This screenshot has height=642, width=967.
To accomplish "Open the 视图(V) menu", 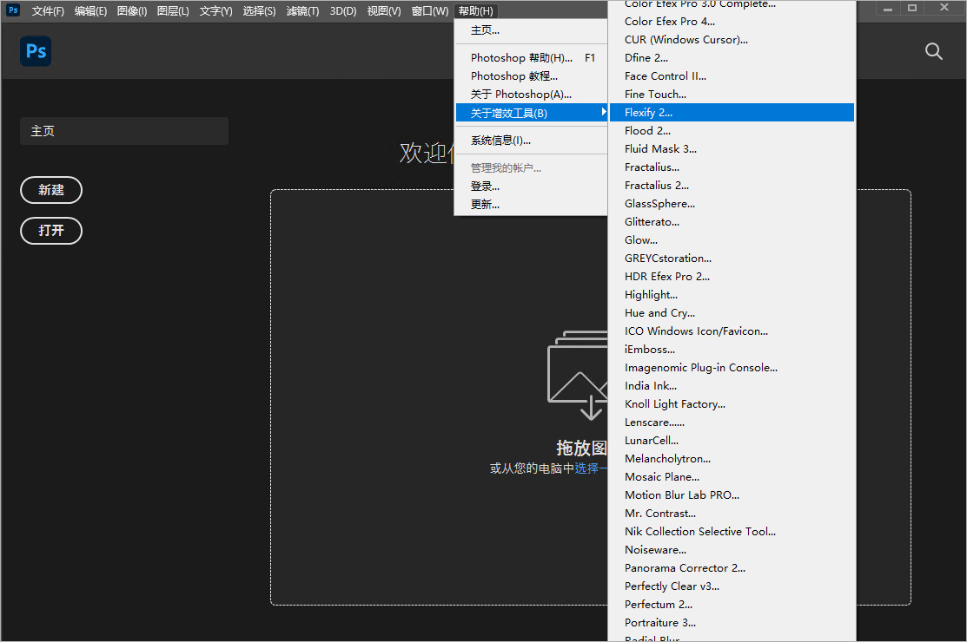I will click(x=384, y=11).
